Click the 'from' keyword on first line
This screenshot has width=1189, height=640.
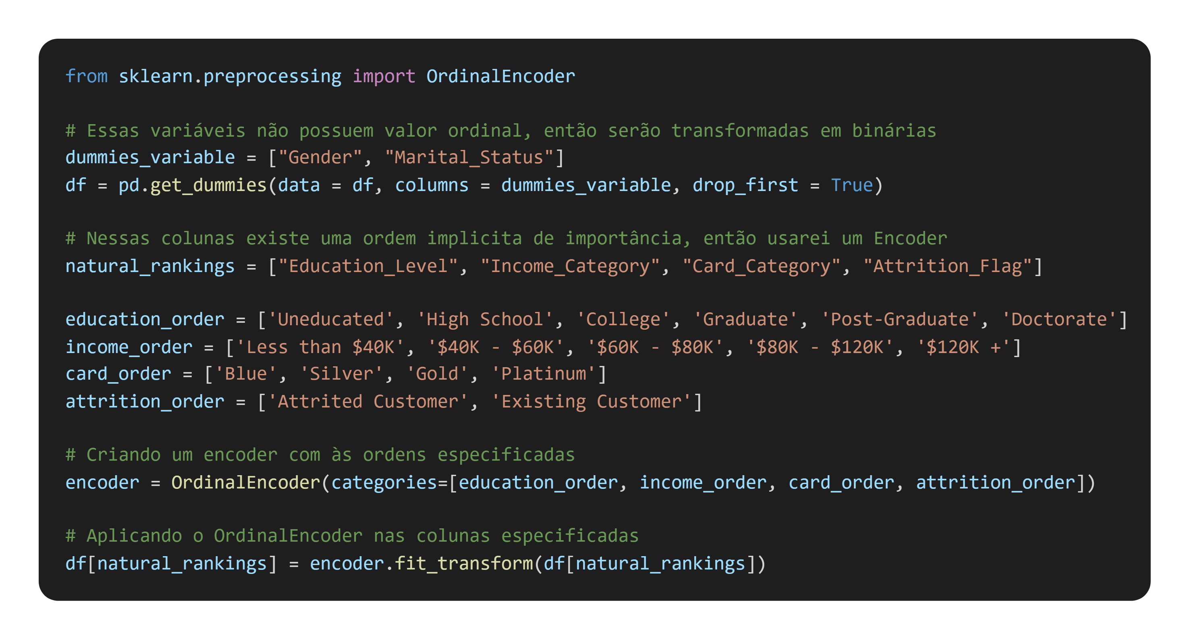tap(86, 76)
